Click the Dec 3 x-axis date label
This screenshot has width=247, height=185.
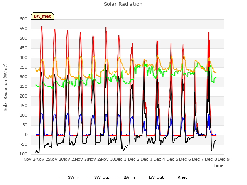(146, 159)
